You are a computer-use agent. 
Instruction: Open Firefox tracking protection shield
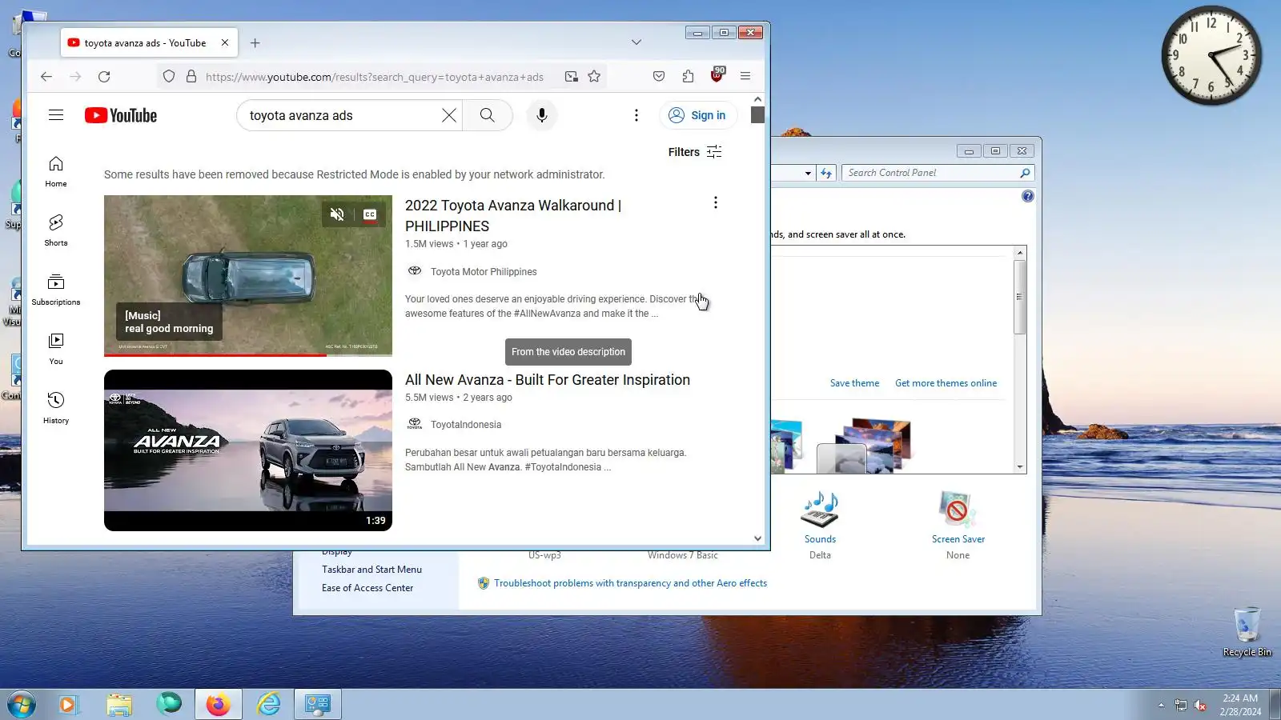coord(169,77)
